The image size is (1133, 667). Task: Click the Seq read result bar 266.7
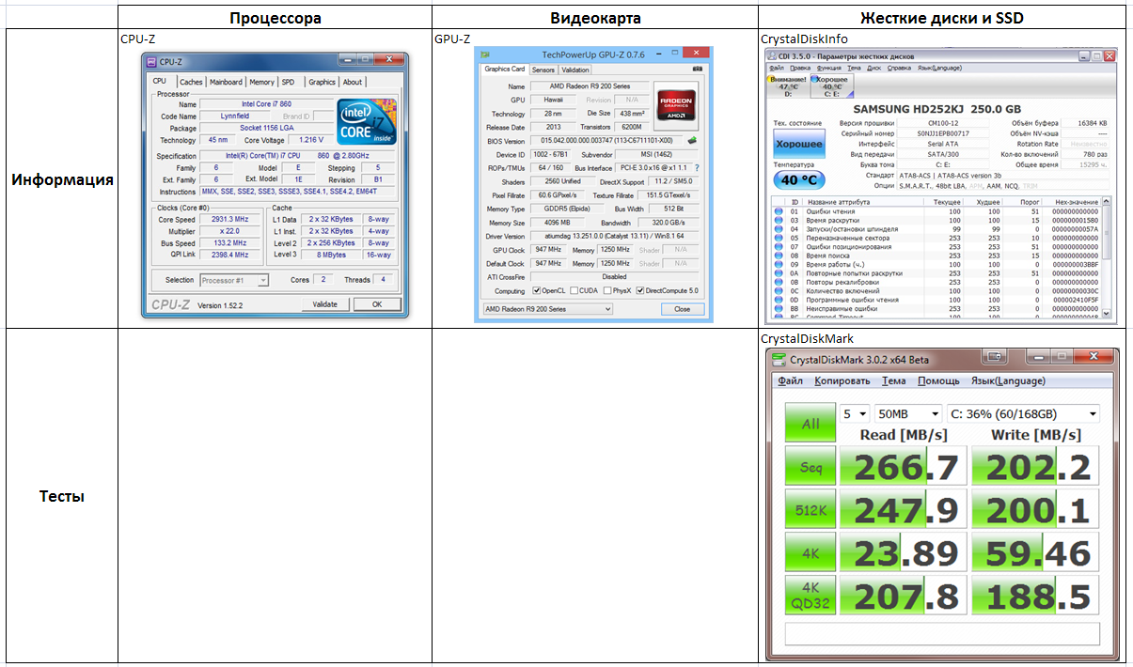click(903, 468)
